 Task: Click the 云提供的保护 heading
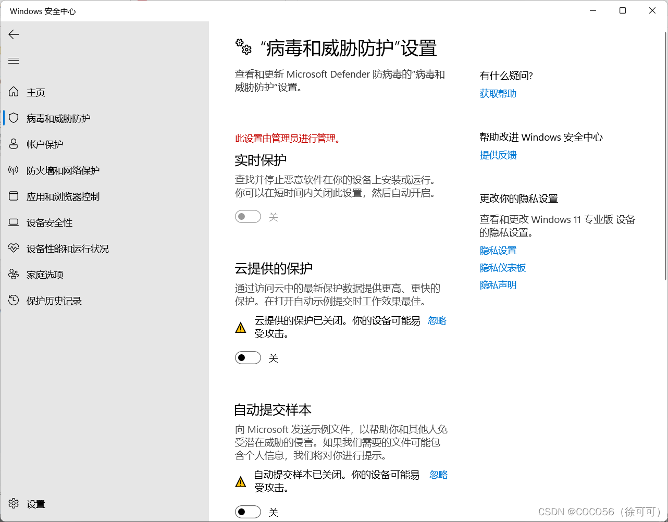click(274, 268)
